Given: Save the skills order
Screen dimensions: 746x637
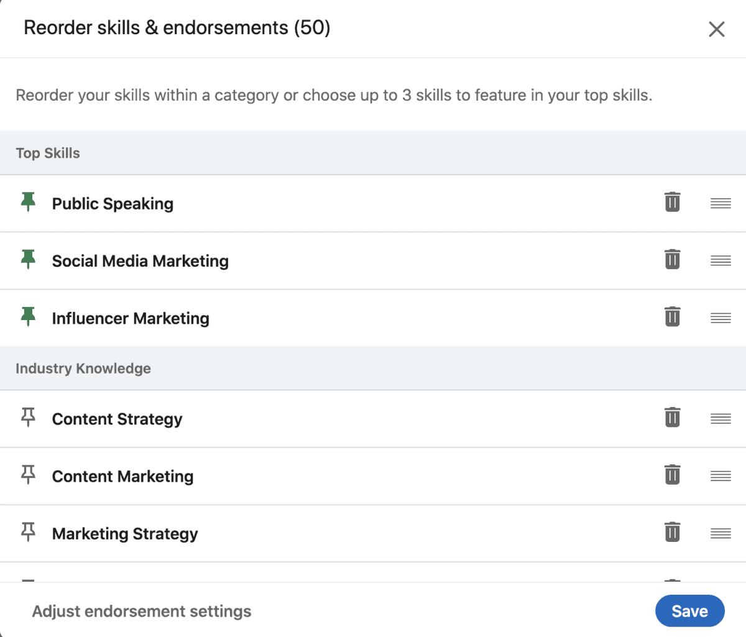Looking at the screenshot, I should [x=690, y=611].
